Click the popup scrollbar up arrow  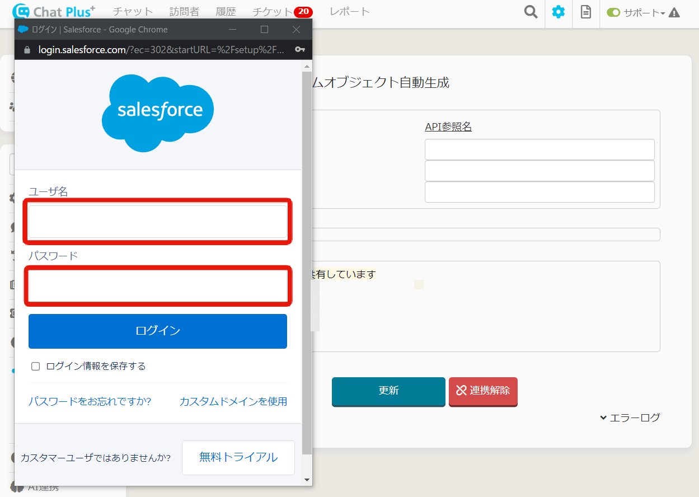pyautogui.click(x=307, y=66)
